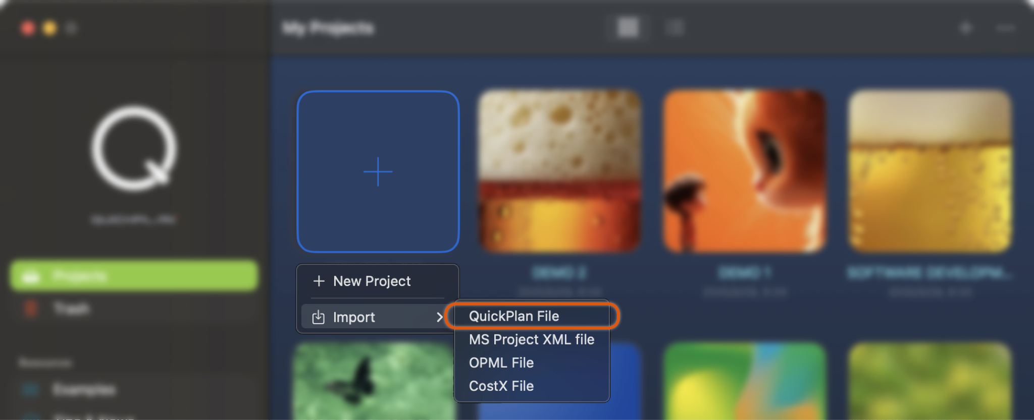The width and height of the screenshot is (1034, 420).
Task: Open the Software Development project thumbnail
Action: tap(929, 171)
